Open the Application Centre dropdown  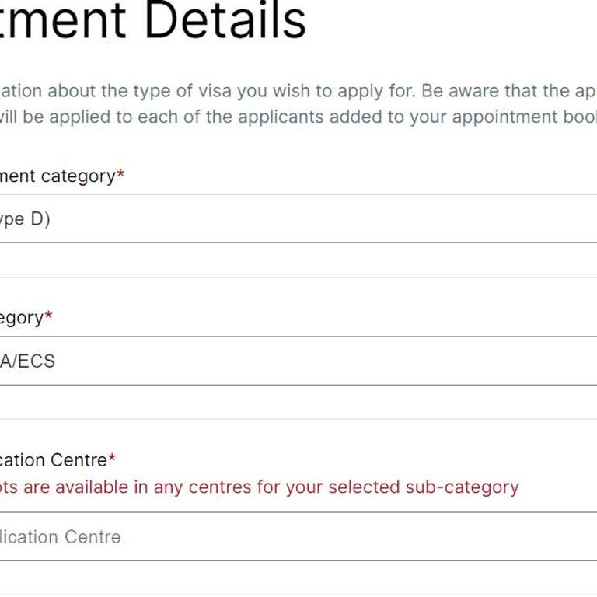coord(311,536)
